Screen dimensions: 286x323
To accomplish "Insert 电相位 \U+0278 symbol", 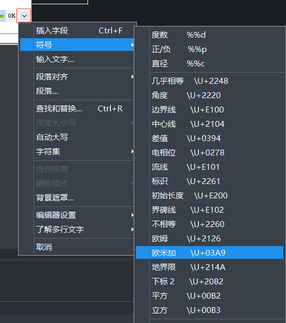I will (210, 152).
